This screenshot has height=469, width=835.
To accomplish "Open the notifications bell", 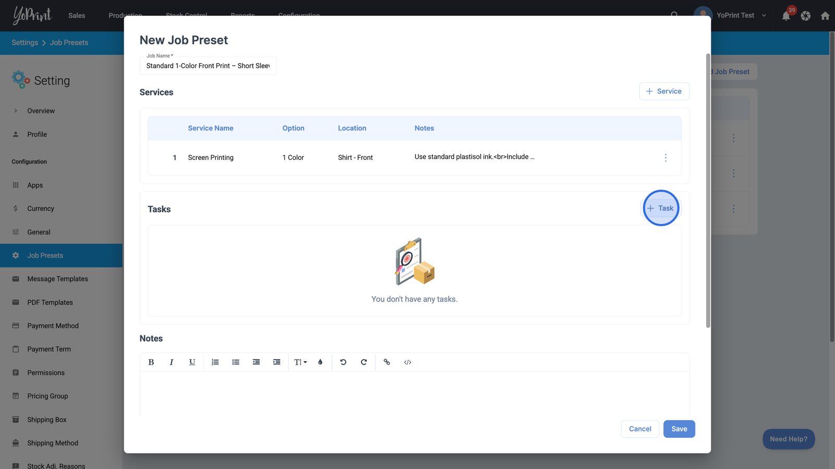I will coord(786,16).
